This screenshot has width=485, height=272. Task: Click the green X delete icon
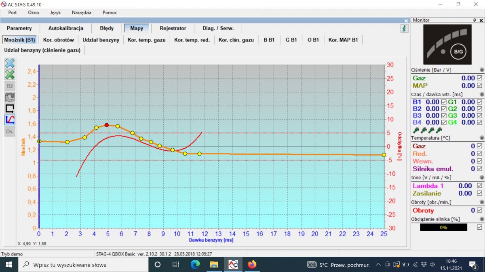click(10, 75)
